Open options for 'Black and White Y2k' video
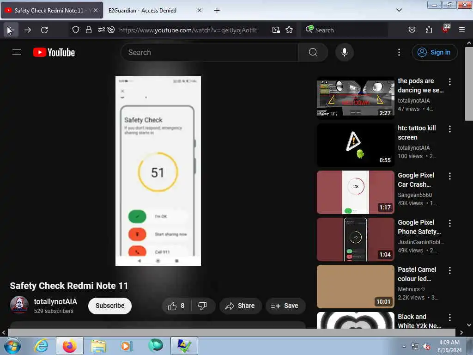 coord(450,317)
